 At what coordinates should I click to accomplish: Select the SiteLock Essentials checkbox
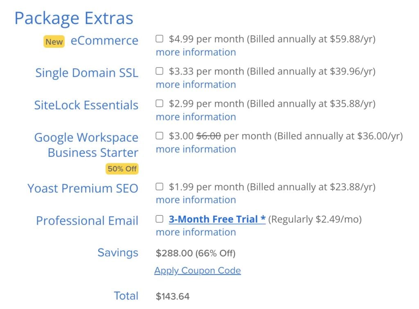[159, 103]
